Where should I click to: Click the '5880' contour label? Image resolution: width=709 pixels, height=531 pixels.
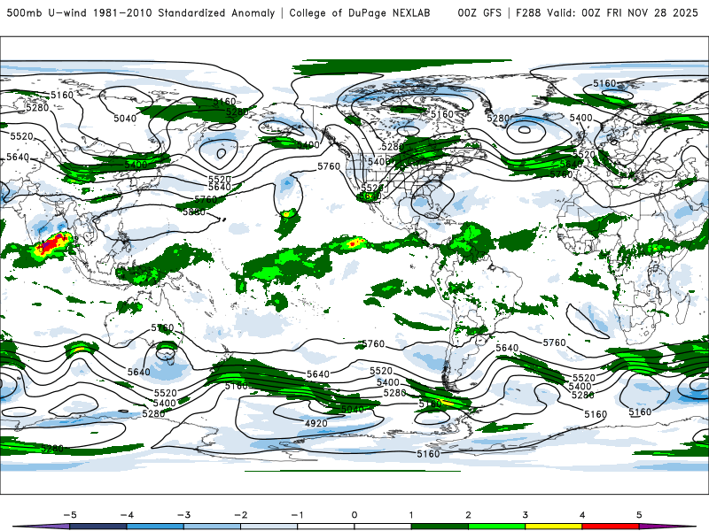(194, 212)
